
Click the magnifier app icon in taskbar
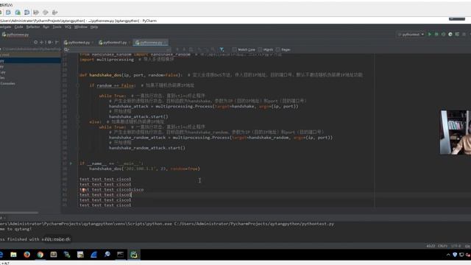tap(107, 255)
